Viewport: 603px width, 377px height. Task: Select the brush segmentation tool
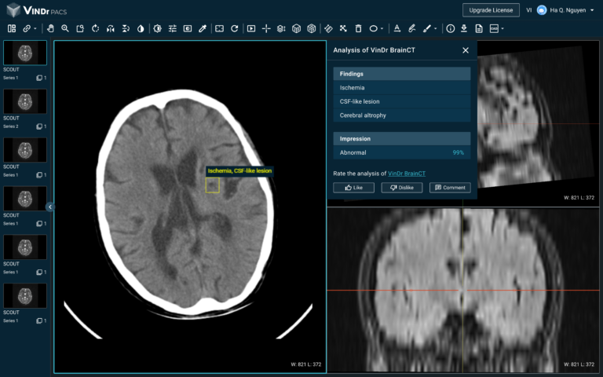pos(427,28)
